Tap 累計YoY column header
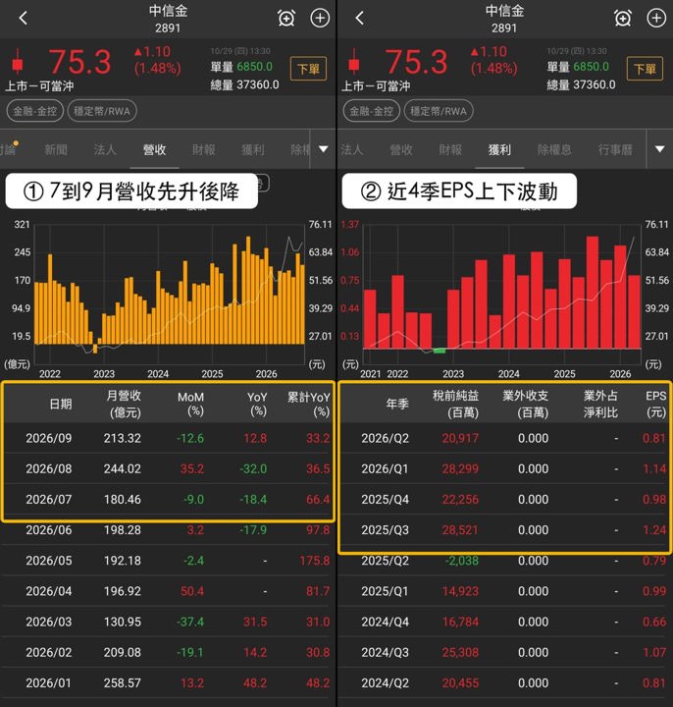This screenshot has height=707, width=673. coord(309,404)
